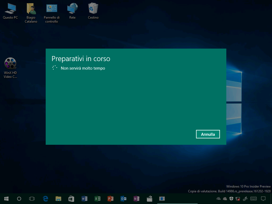Viewport: 272px width, 204px height.
Task: Open Task View from the taskbar
Action: [x=32, y=199]
